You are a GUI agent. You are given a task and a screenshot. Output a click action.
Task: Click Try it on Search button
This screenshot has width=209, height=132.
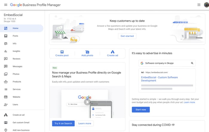pos(63,123)
